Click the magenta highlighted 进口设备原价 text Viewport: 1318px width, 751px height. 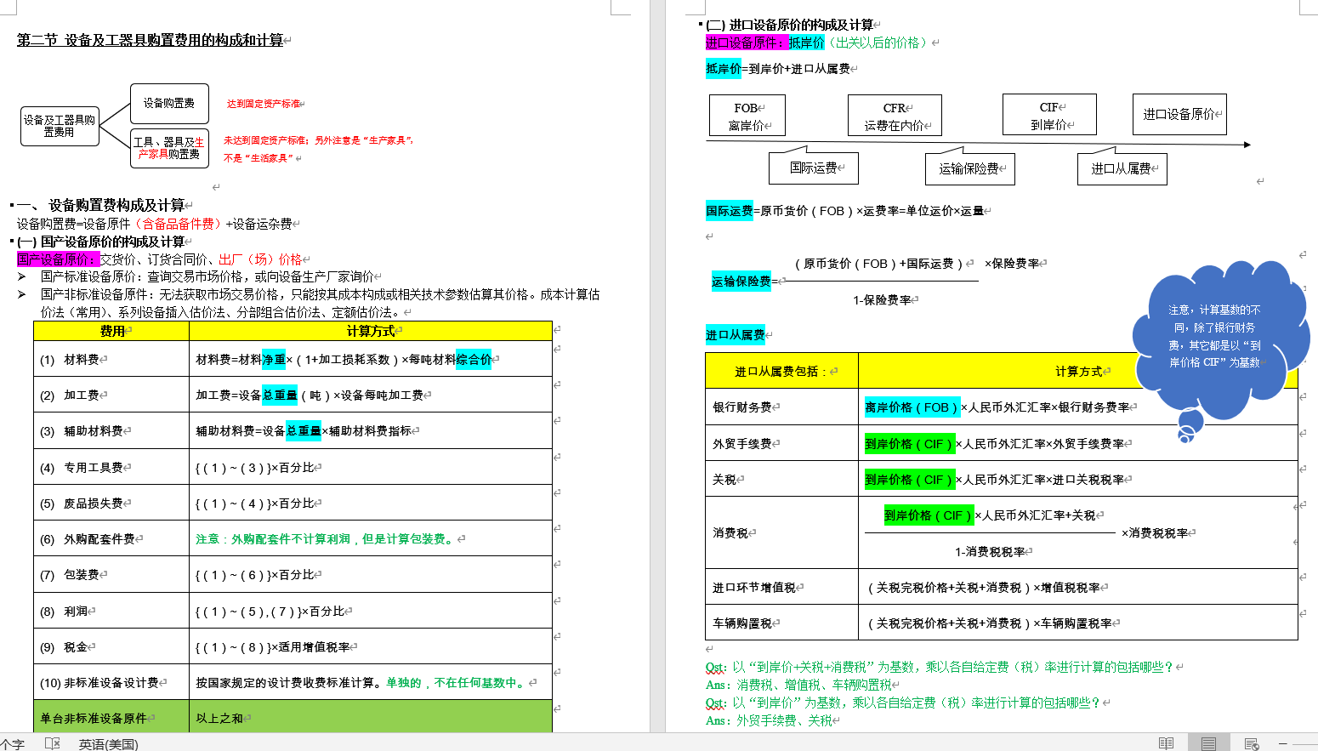747,43
